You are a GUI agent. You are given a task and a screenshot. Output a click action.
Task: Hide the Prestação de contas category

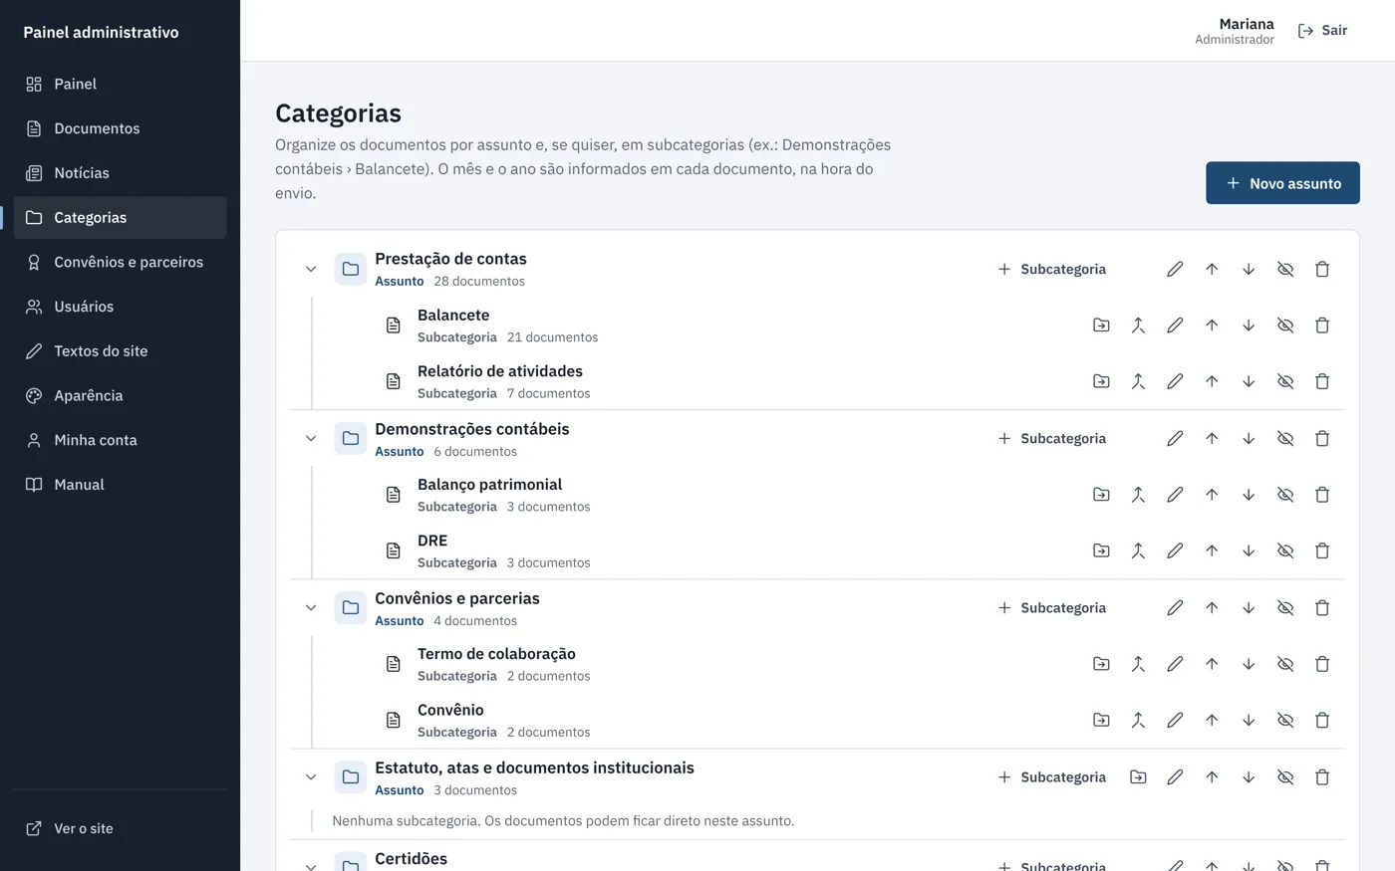point(1285,269)
